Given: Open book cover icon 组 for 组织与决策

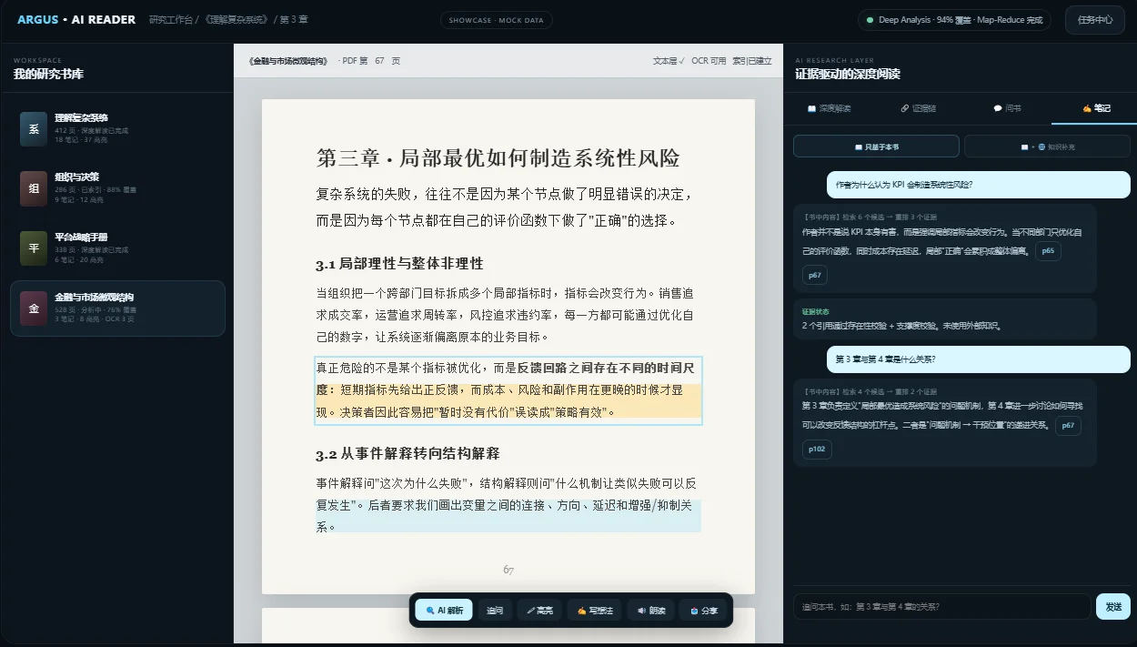Looking at the screenshot, I should coord(34,188).
